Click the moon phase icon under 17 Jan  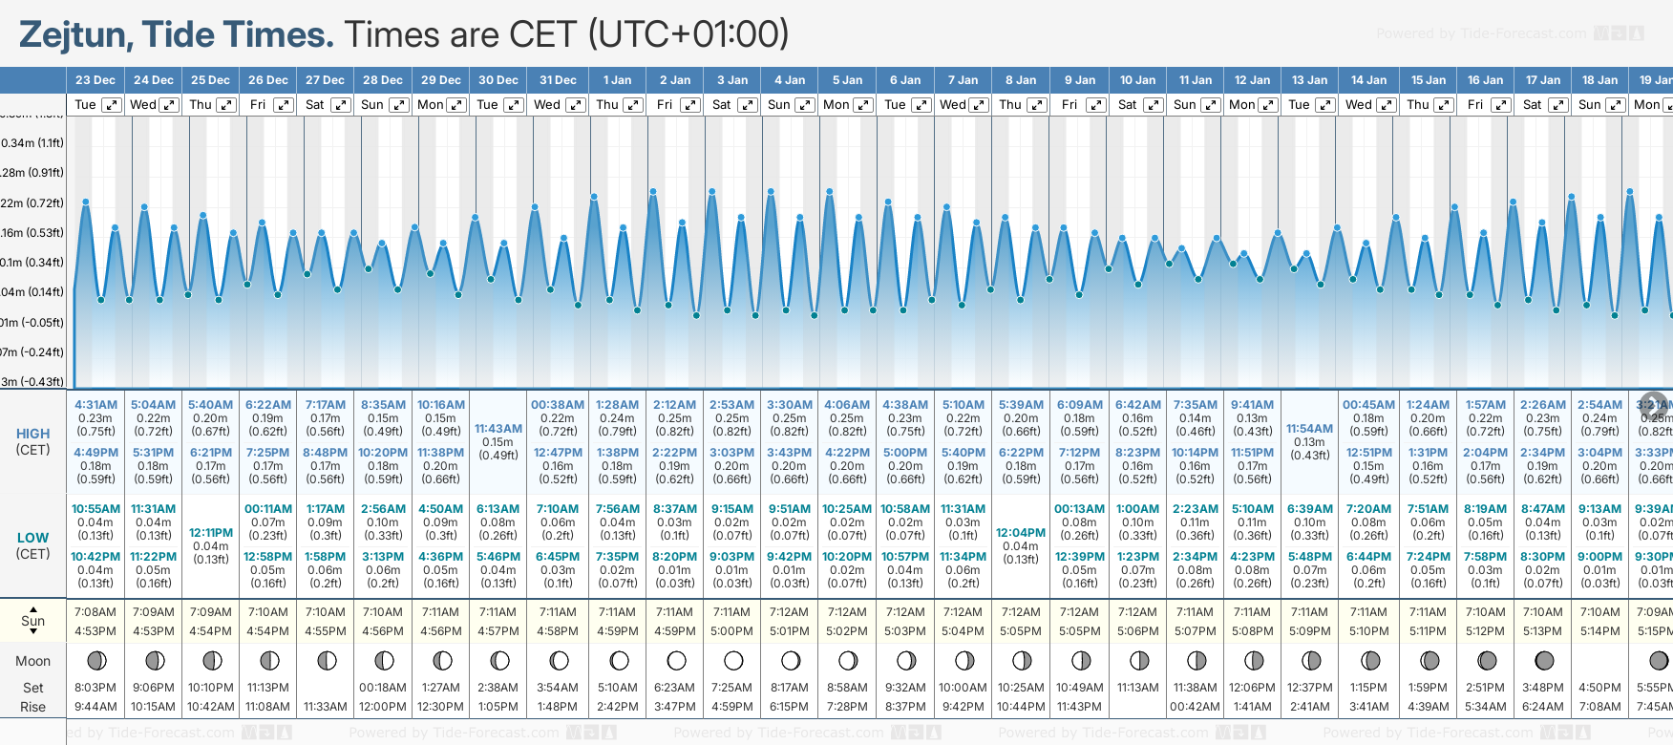(x=1543, y=660)
